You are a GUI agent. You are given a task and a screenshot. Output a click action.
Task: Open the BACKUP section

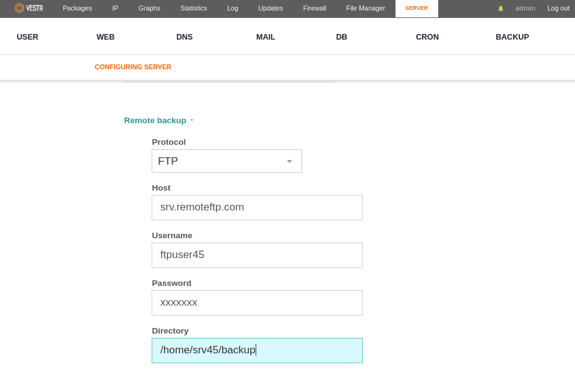512,37
